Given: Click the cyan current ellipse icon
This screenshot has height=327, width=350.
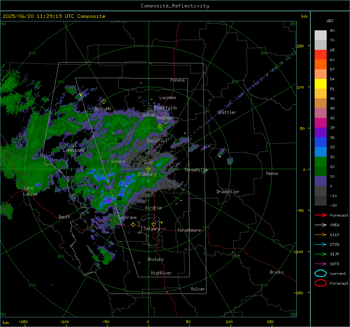Looking at the screenshot, I should (x=320, y=273).
